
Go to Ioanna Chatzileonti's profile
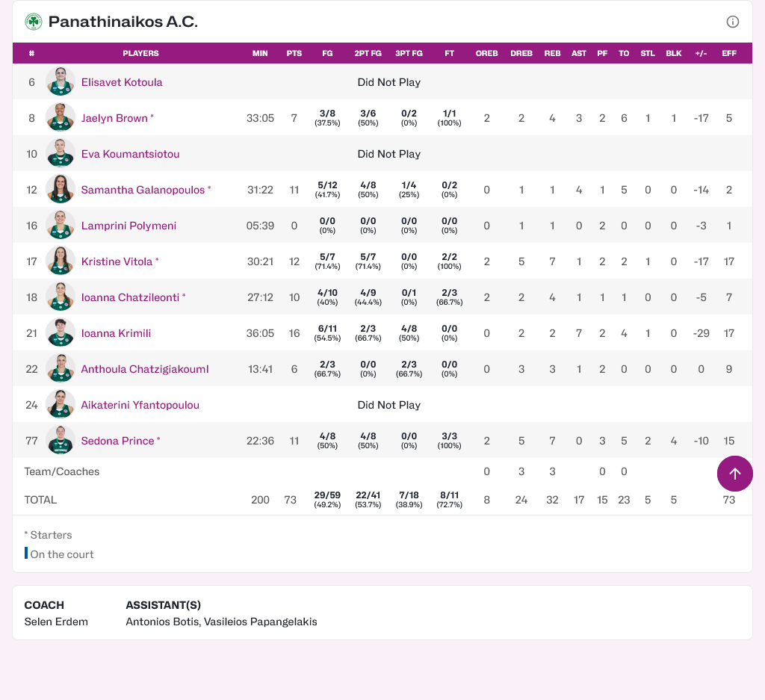(130, 297)
